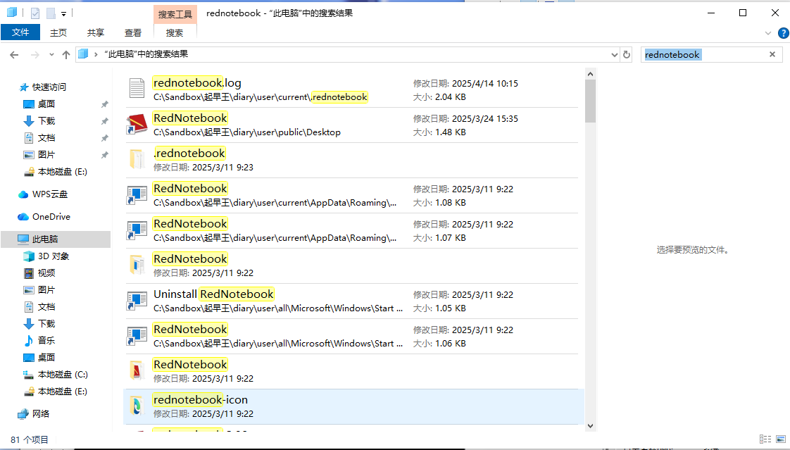Viewport: 790px width, 450px height.
Task: Click the 搜索工具 contextual tab header
Action: coord(175,14)
